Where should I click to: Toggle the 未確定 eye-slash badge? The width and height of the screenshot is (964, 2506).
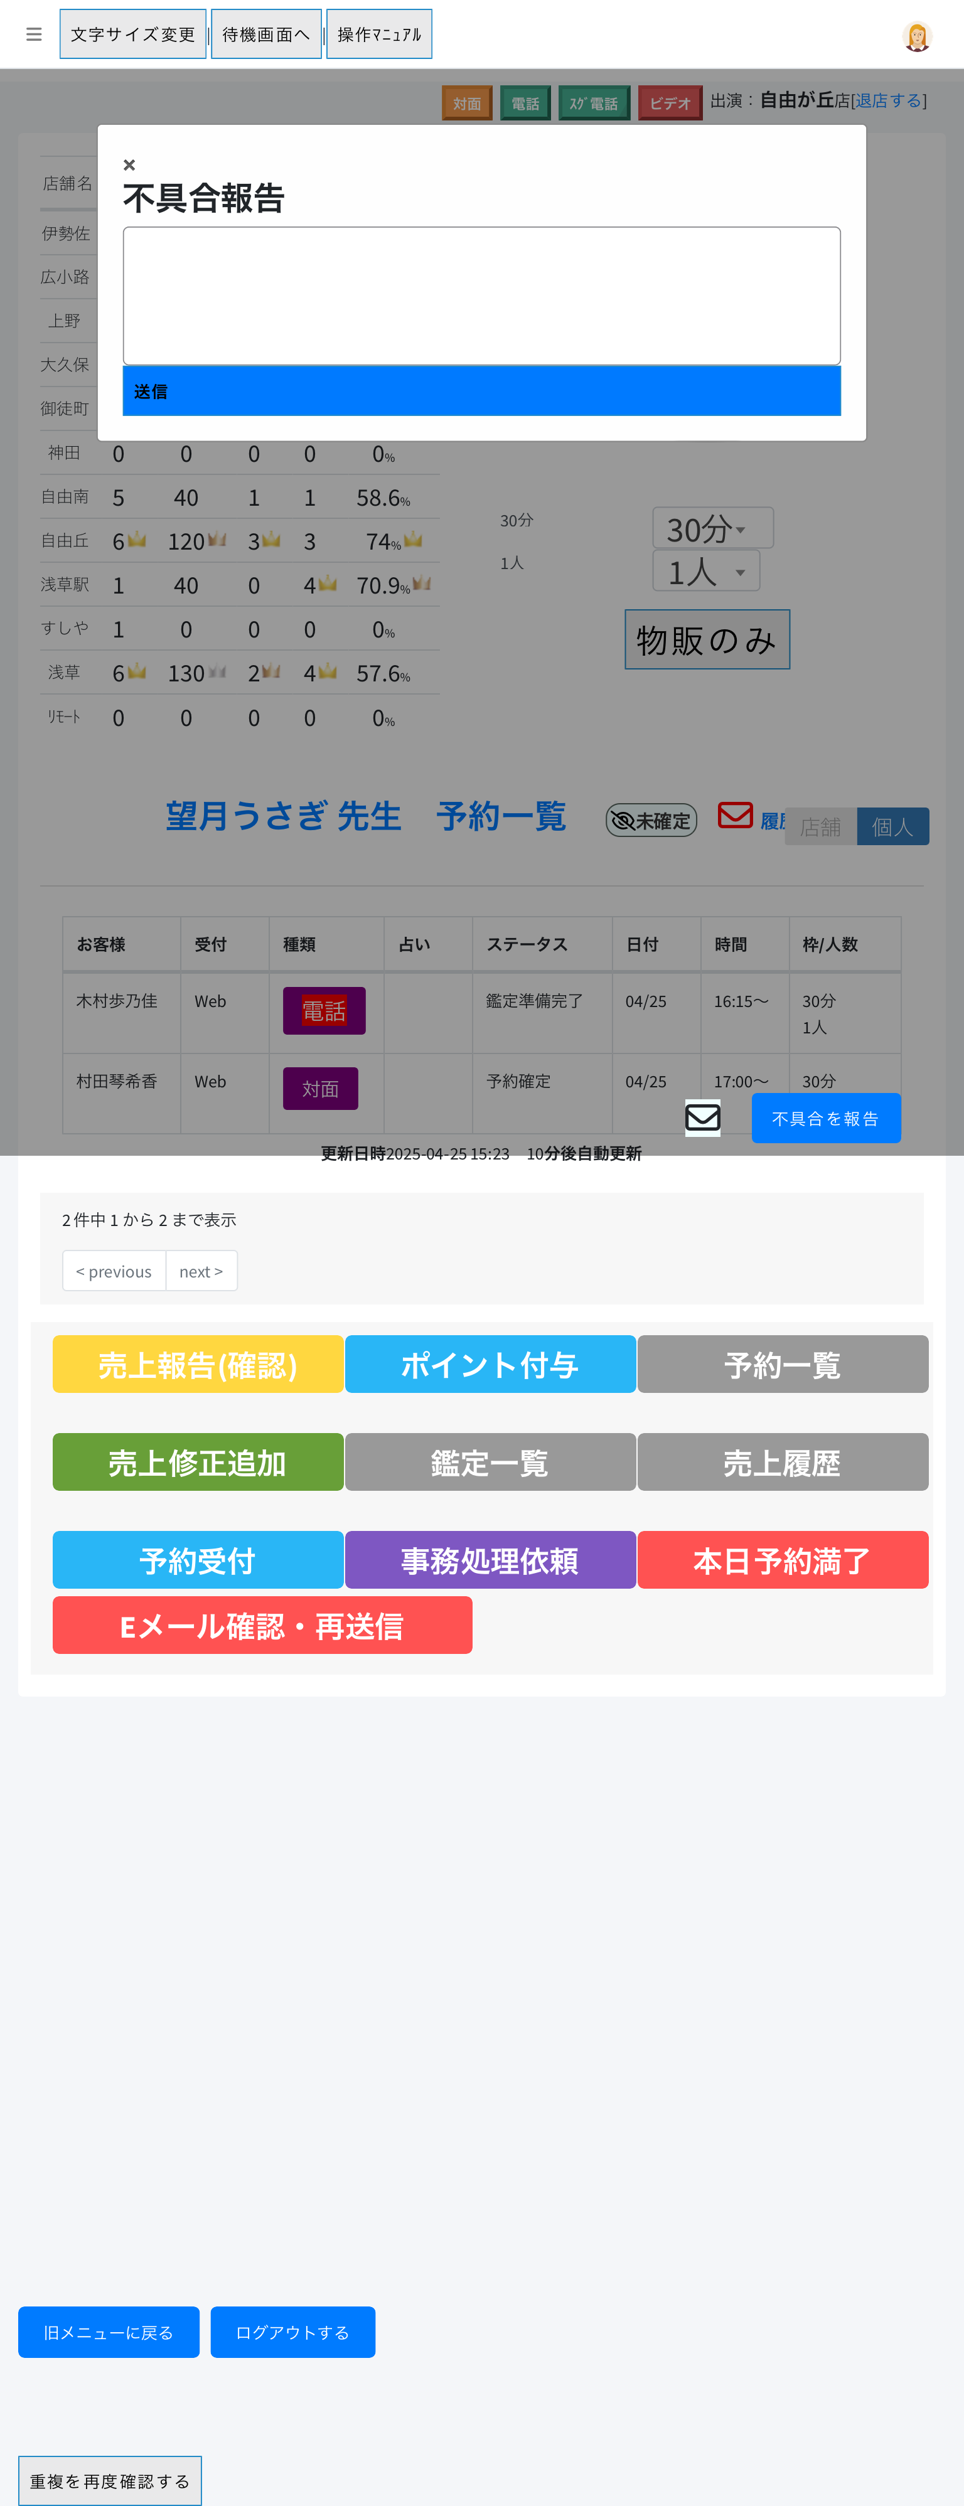click(x=651, y=820)
